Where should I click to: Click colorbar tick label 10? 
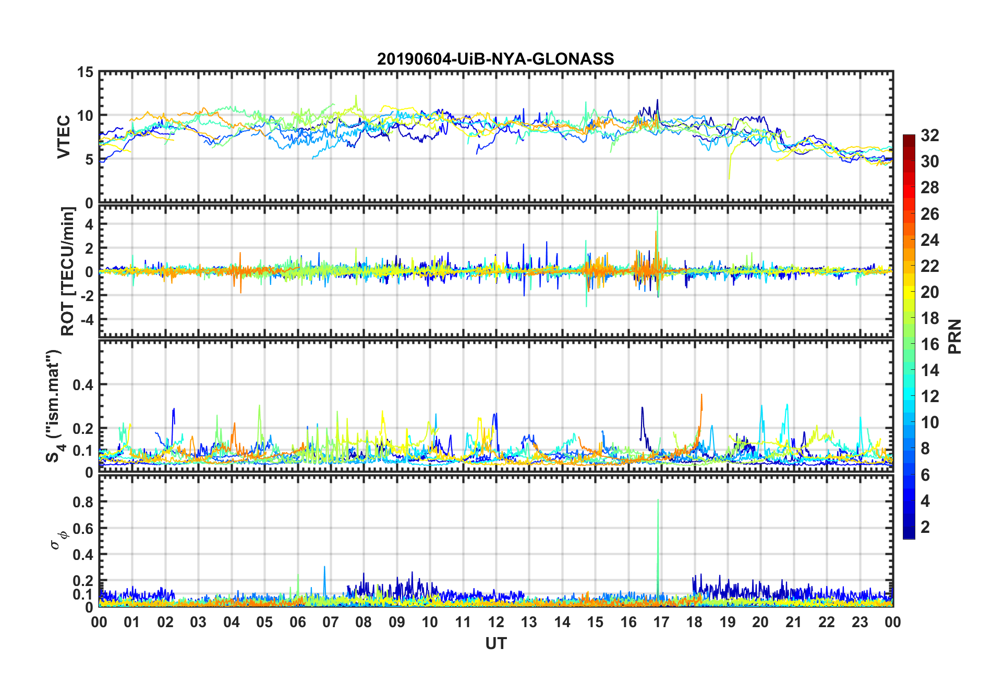point(929,422)
